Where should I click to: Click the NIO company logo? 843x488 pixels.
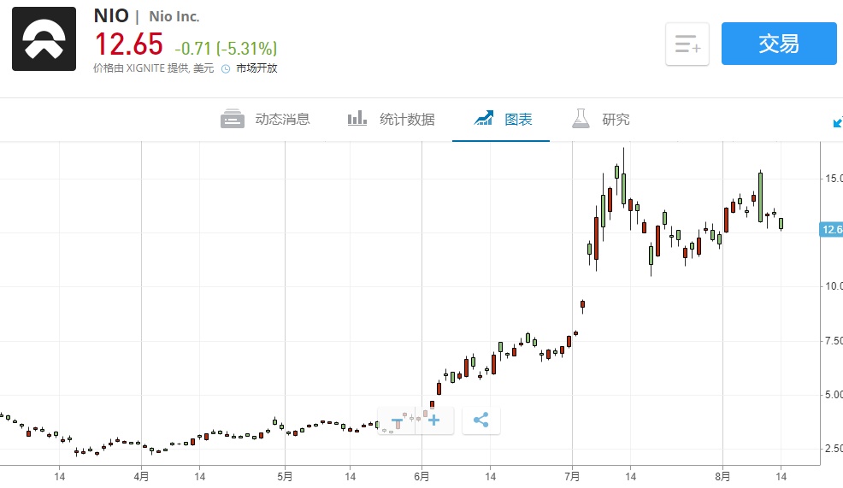tap(44, 38)
